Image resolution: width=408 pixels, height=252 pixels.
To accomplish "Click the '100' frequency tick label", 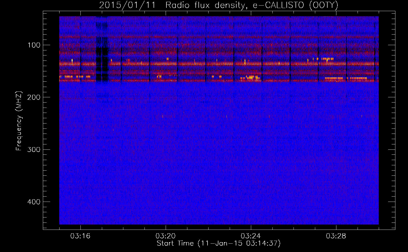I will tap(34, 45).
